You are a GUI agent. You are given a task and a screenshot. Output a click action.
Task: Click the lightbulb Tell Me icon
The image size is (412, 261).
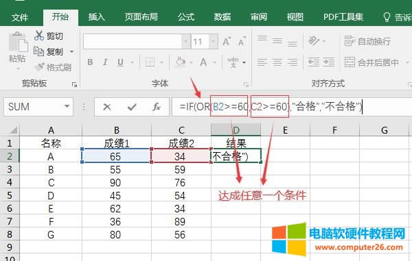point(387,17)
